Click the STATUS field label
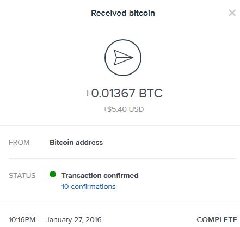The height and width of the screenshot is (227, 240). point(22,176)
